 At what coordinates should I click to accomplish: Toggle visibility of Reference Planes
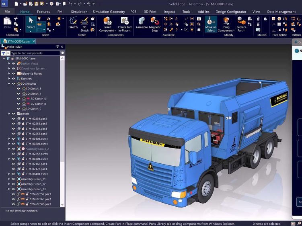(x=13, y=73)
